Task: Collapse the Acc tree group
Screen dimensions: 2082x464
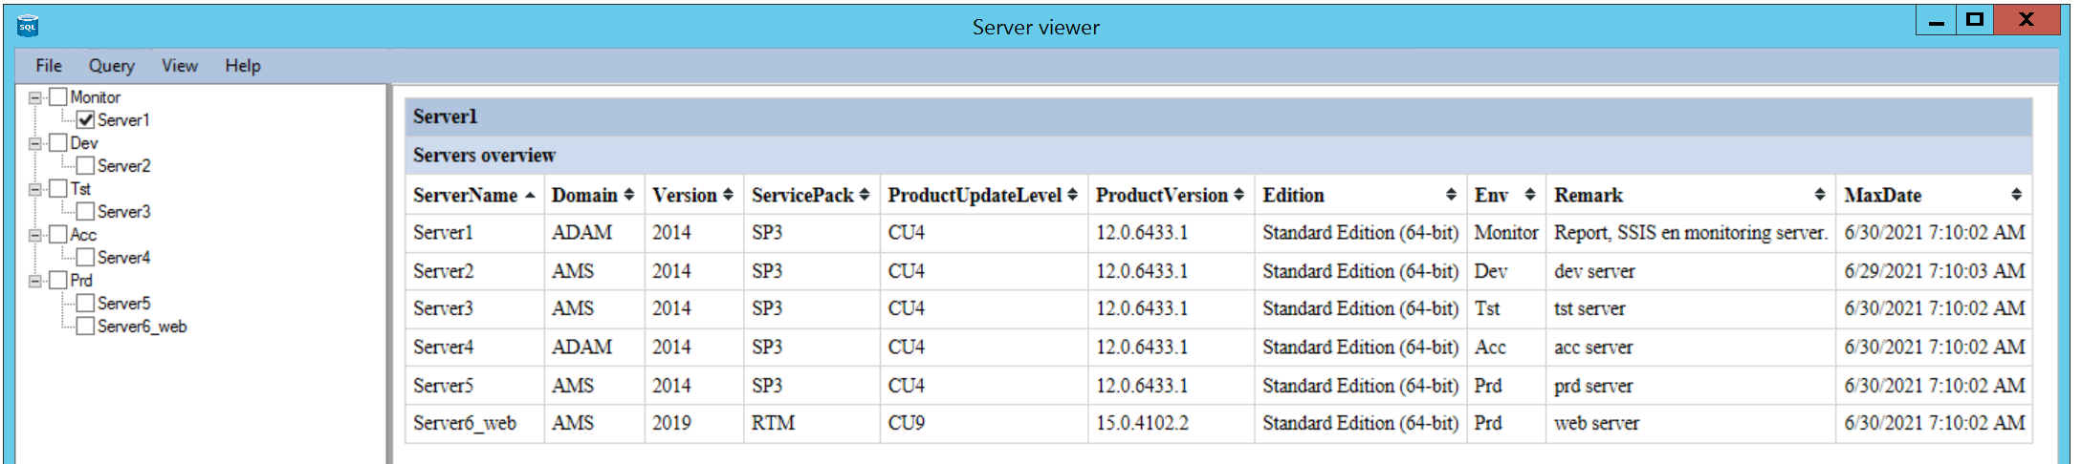Action: (35, 235)
